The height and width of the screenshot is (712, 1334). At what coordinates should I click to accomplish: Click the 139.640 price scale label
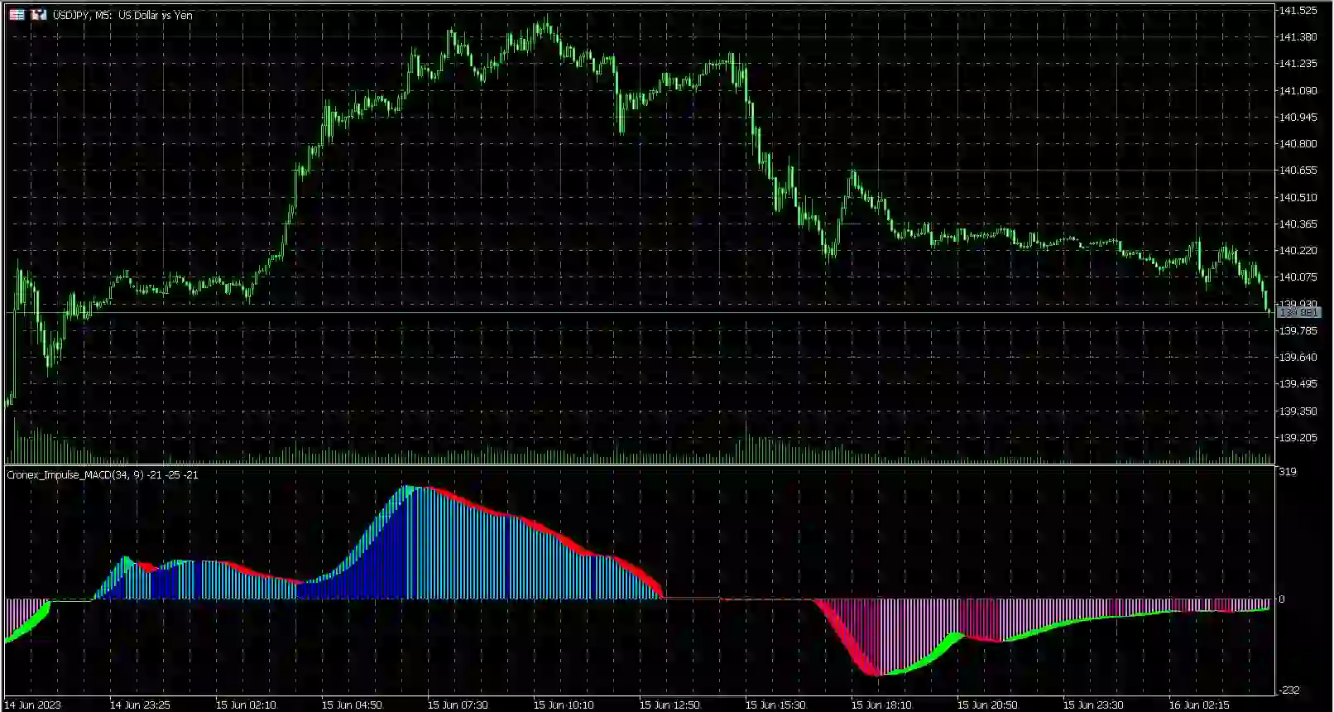pyautogui.click(x=1298, y=358)
